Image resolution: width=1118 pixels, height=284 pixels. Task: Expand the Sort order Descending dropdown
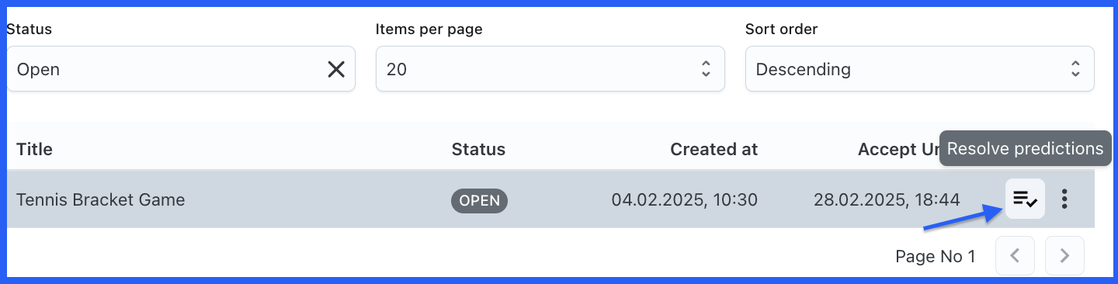920,69
